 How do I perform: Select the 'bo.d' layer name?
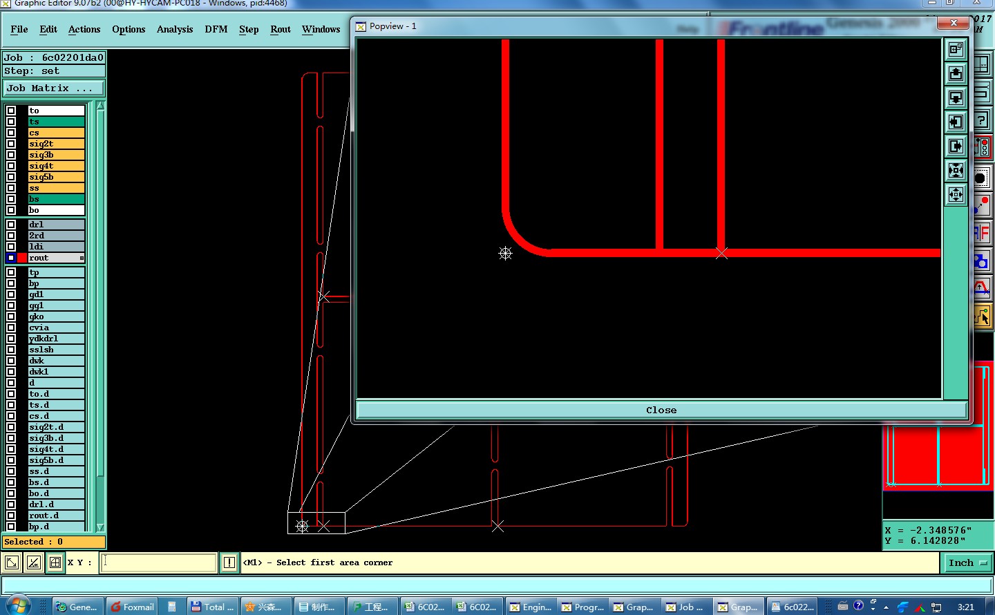pos(56,493)
